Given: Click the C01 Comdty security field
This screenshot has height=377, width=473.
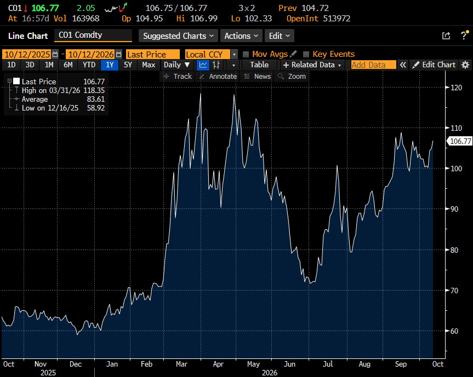Looking at the screenshot, I should click(x=93, y=35).
